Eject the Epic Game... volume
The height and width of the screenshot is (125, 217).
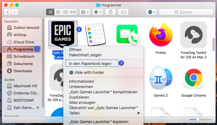point(38,107)
